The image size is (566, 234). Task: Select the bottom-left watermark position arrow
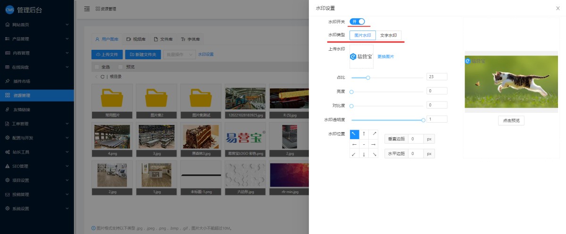pos(354,154)
